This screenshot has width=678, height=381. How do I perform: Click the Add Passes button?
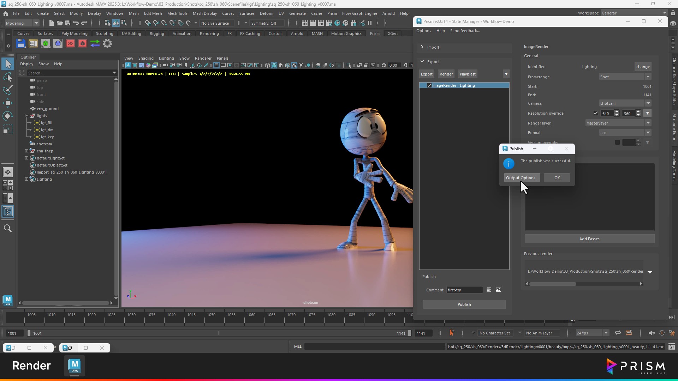tap(589, 239)
